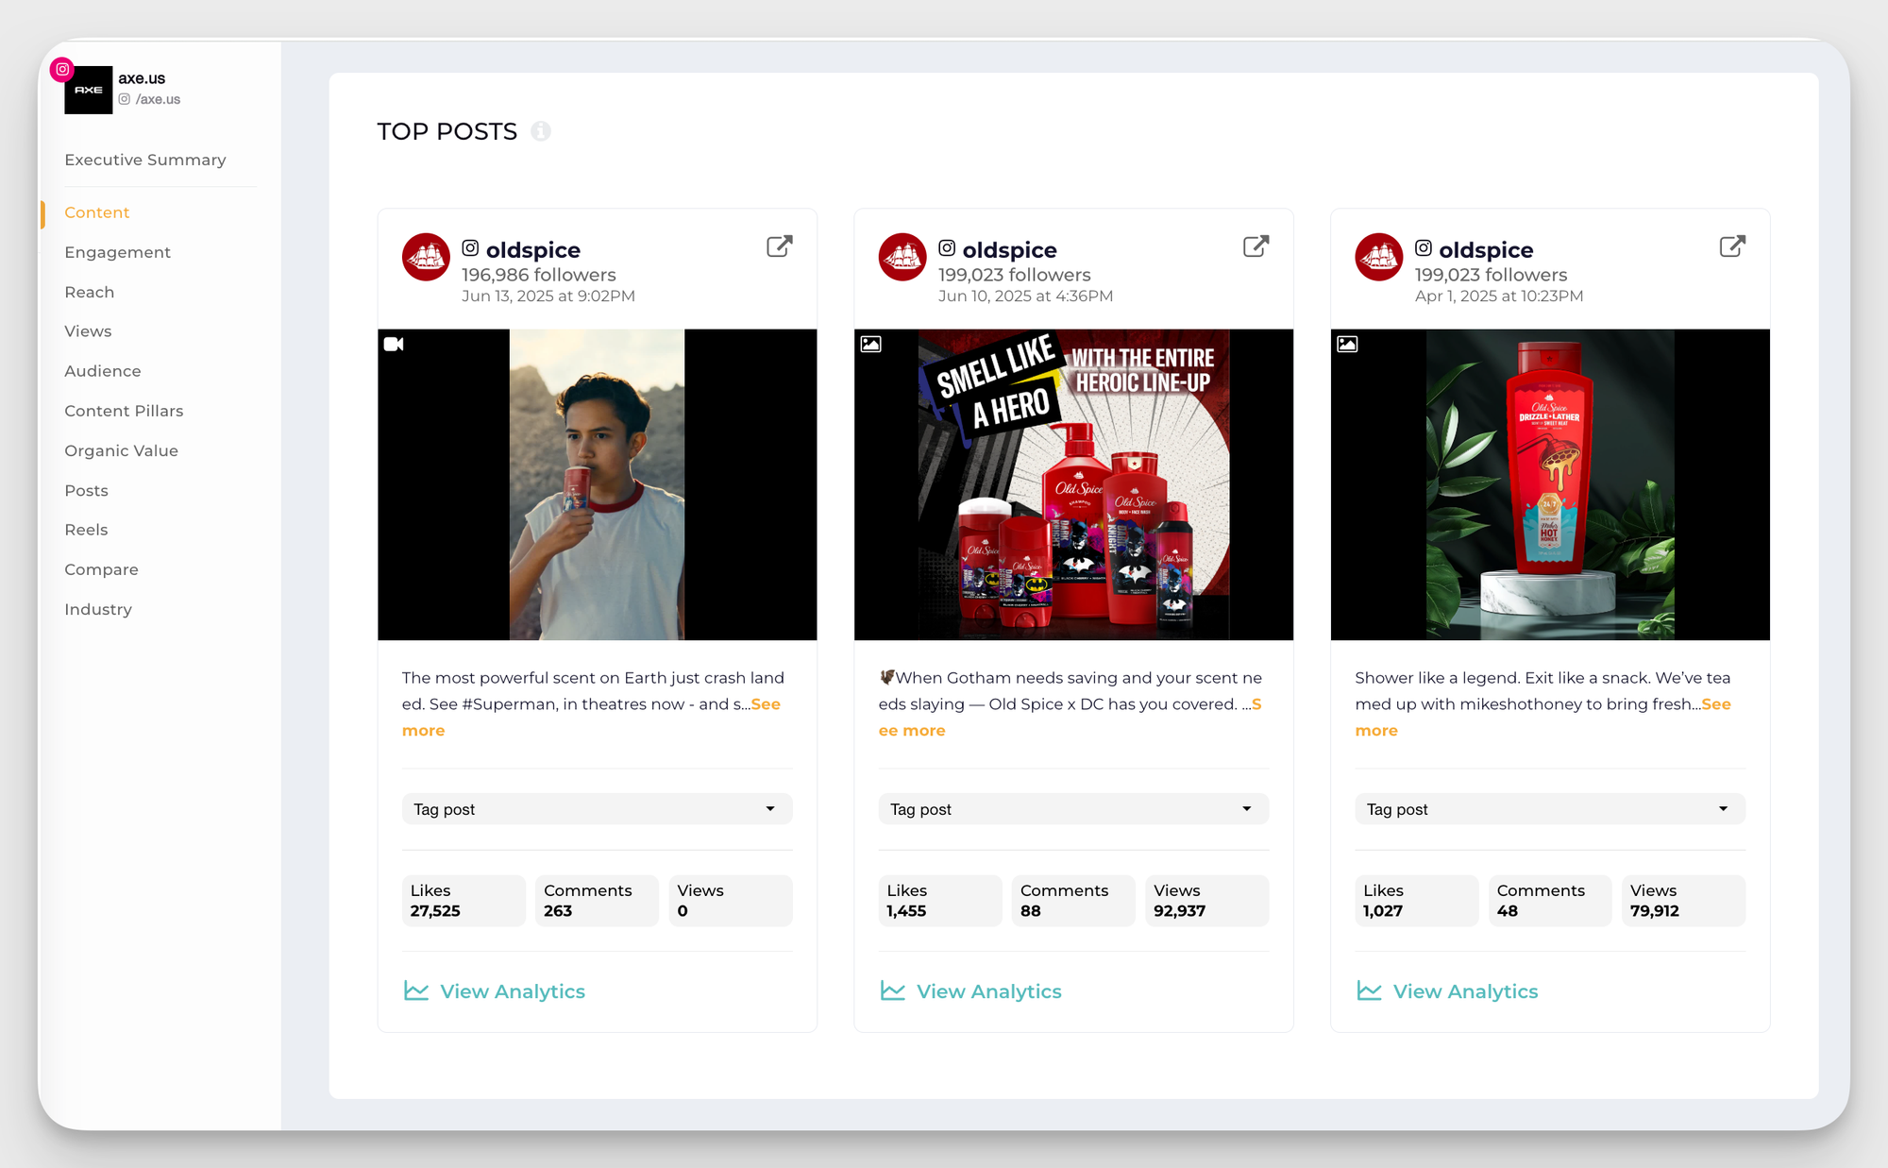Viewport: 1888px width, 1168px height.
Task: Switch to the Industry section
Action: [x=98, y=609]
